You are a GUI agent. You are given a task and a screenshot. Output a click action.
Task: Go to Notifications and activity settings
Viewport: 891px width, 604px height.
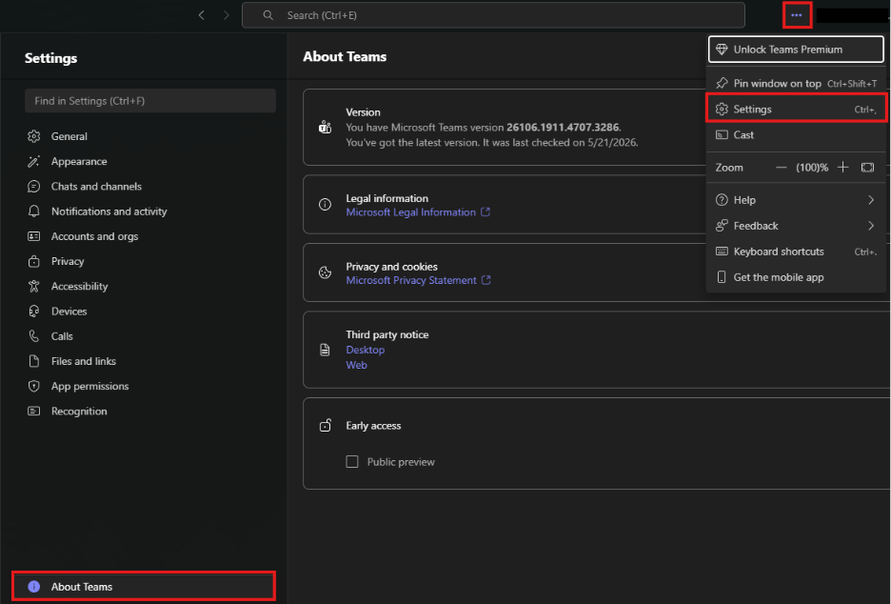[x=150, y=211]
